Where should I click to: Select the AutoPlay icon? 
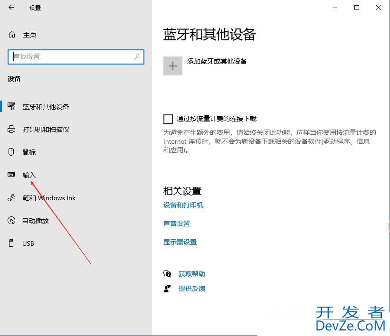point(11,220)
